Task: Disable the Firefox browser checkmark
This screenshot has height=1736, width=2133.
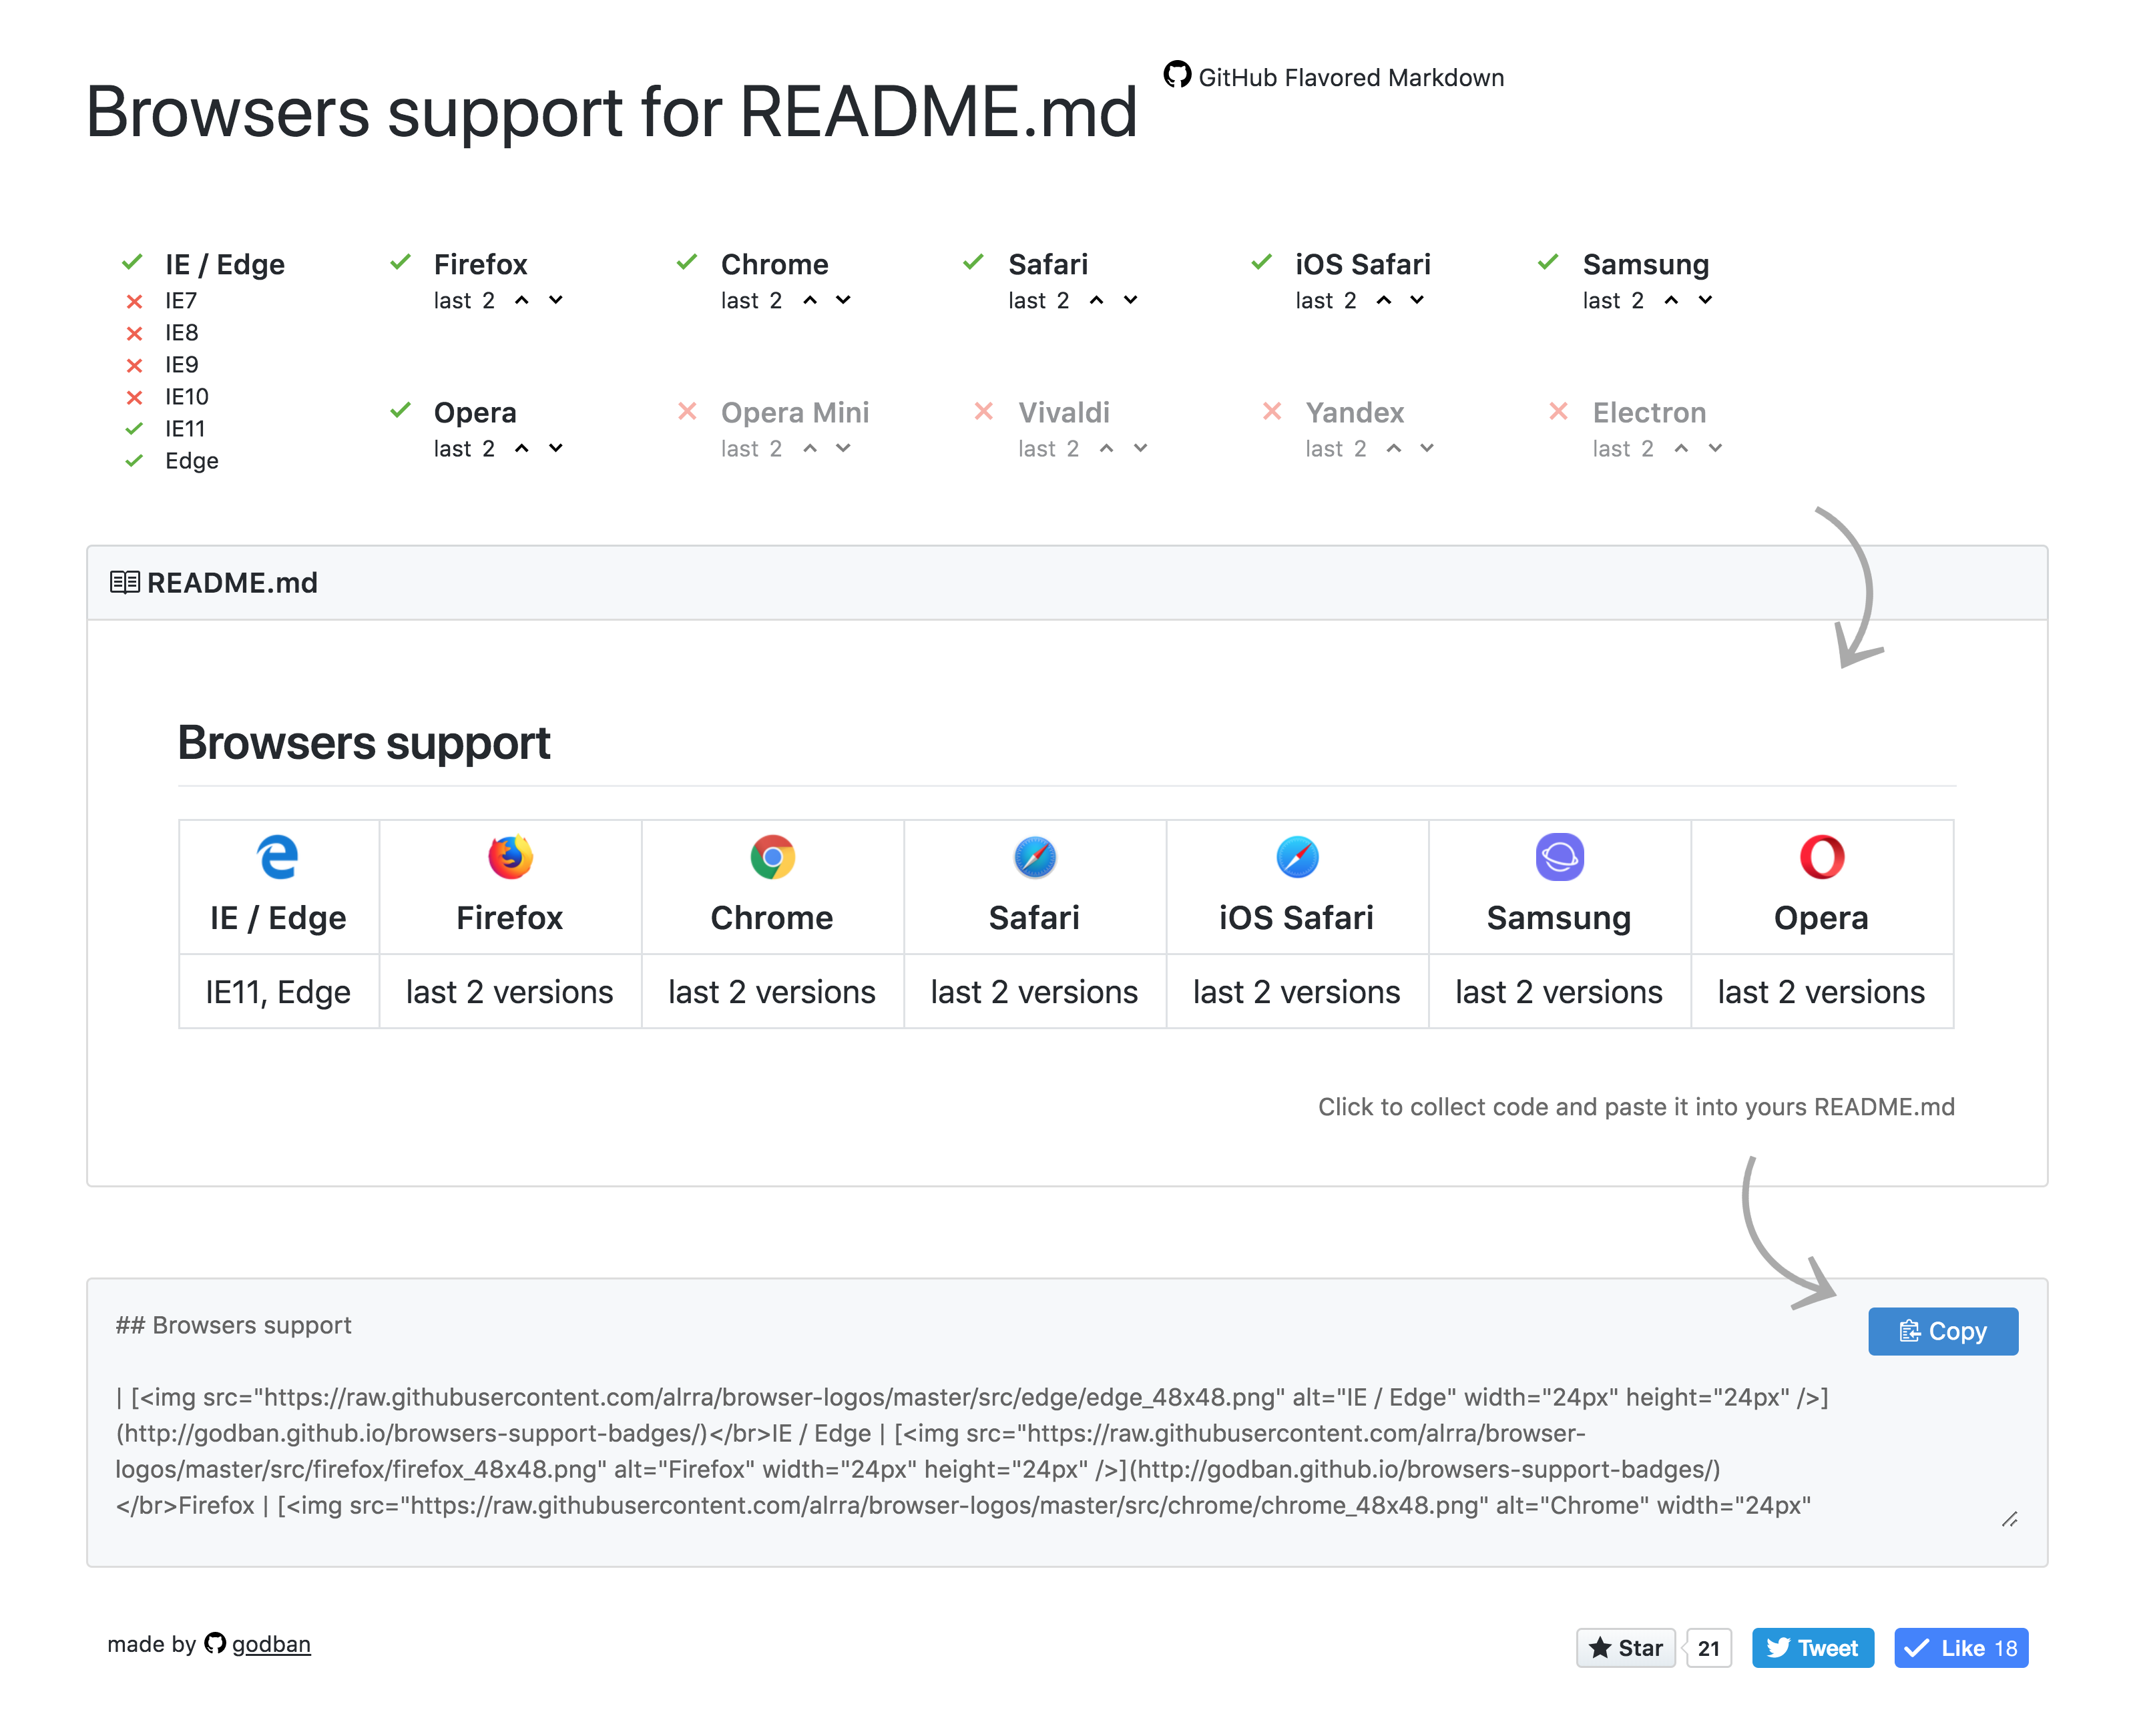Action: click(400, 263)
